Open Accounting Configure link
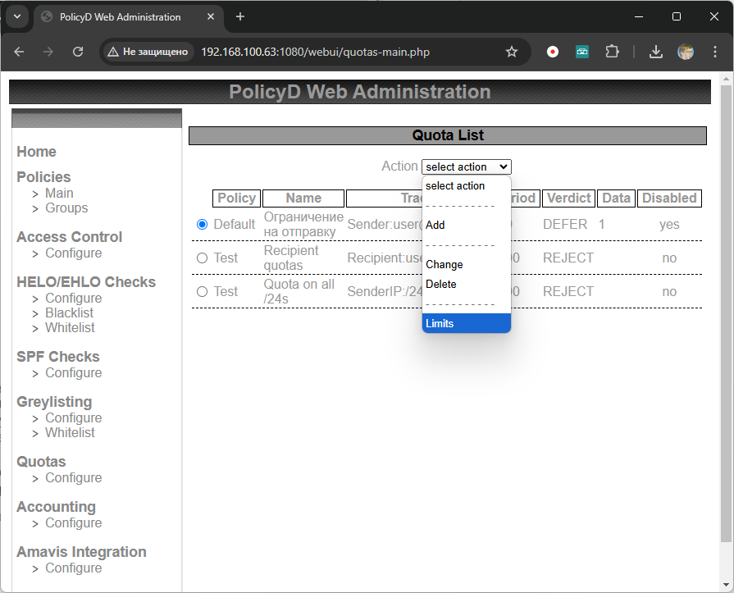The width and height of the screenshot is (734, 593). pyautogui.click(x=74, y=522)
